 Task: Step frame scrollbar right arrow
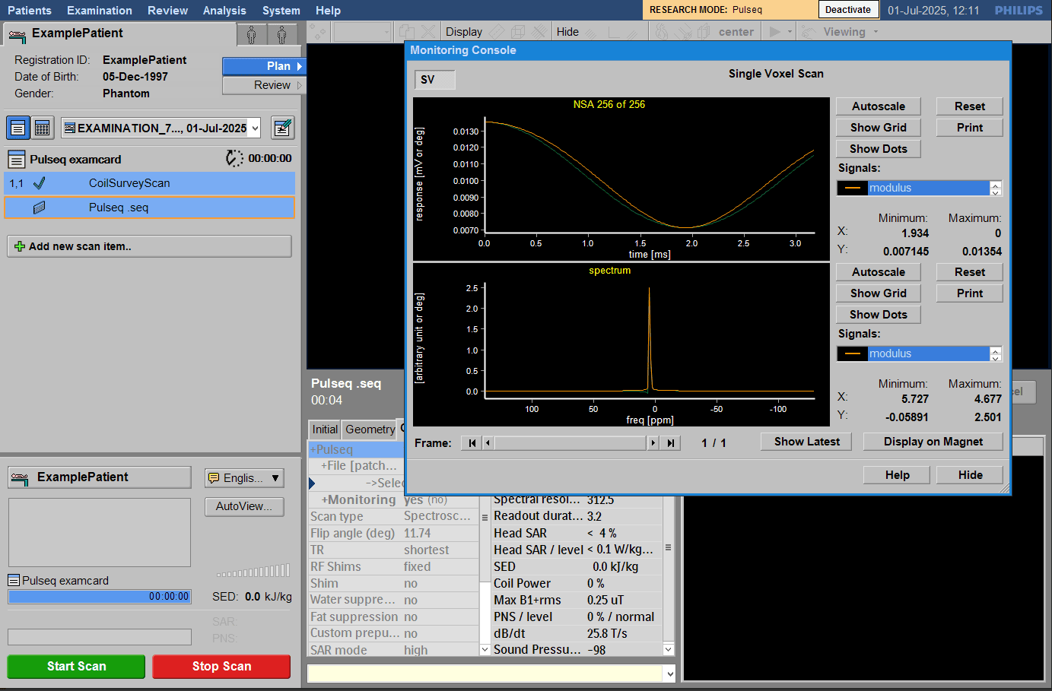click(653, 443)
